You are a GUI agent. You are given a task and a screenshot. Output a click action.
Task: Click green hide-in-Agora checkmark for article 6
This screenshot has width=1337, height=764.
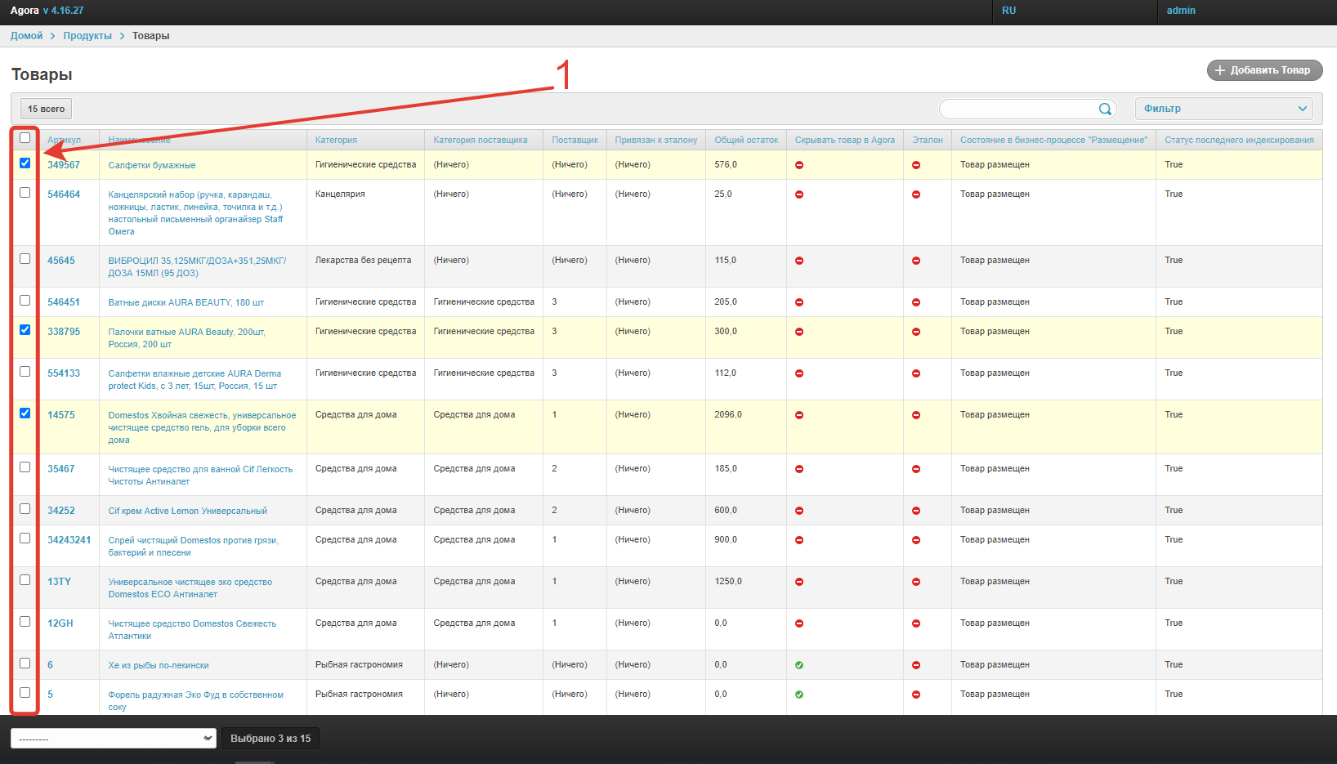(799, 665)
